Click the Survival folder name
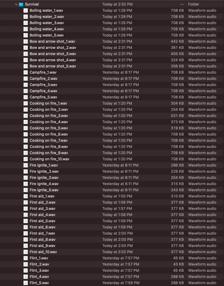The width and height of the screenshot is (224, 286). coord(32,4)
